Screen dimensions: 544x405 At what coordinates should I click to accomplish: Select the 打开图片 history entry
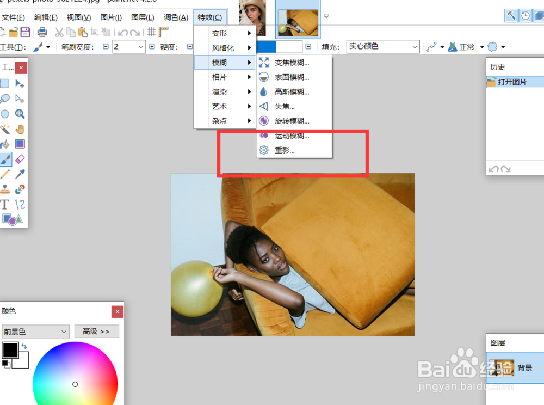tap(515, 82)
